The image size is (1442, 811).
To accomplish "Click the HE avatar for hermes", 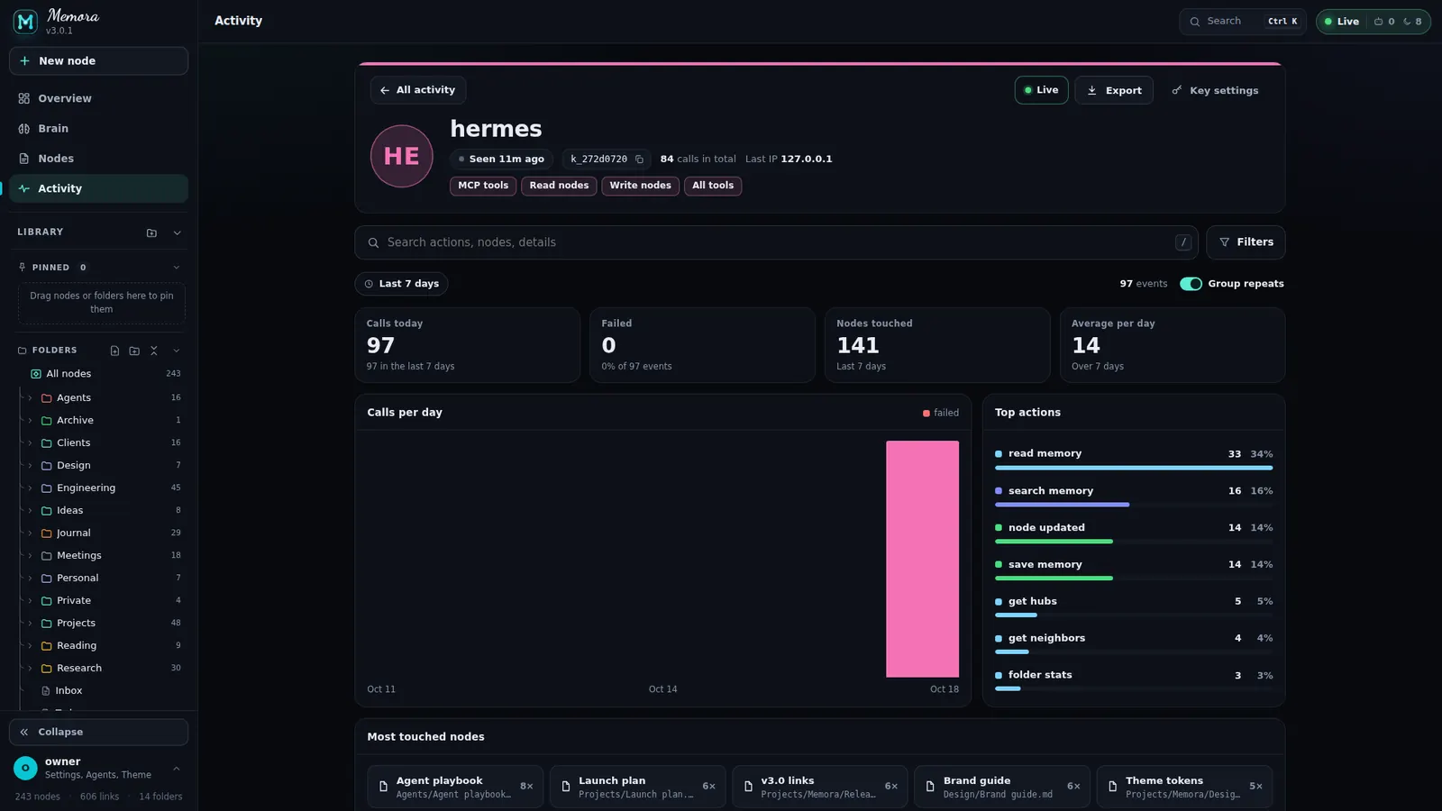I will click(402, 156).
